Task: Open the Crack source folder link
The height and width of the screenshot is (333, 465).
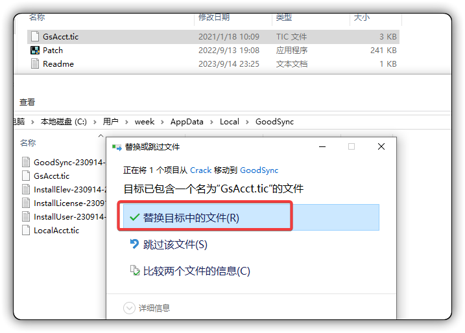Action: click(201, 170)
